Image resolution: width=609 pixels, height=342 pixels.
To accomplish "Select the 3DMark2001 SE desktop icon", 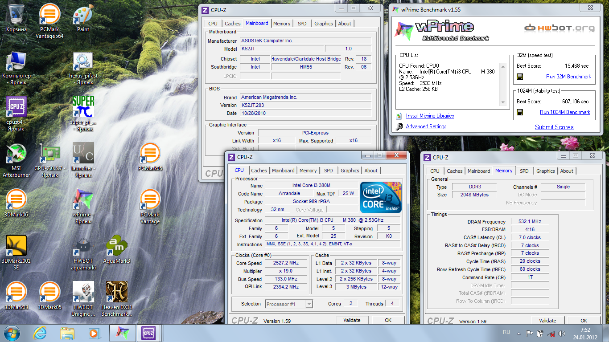I will pos(16,253).
